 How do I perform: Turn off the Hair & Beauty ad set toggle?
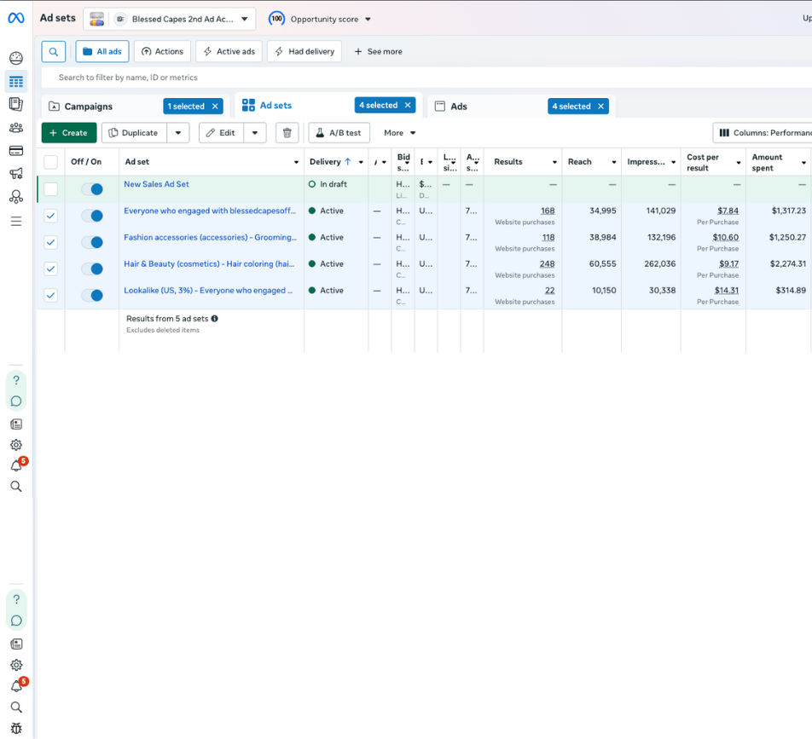pyautogui.click(x=92, y=268)
